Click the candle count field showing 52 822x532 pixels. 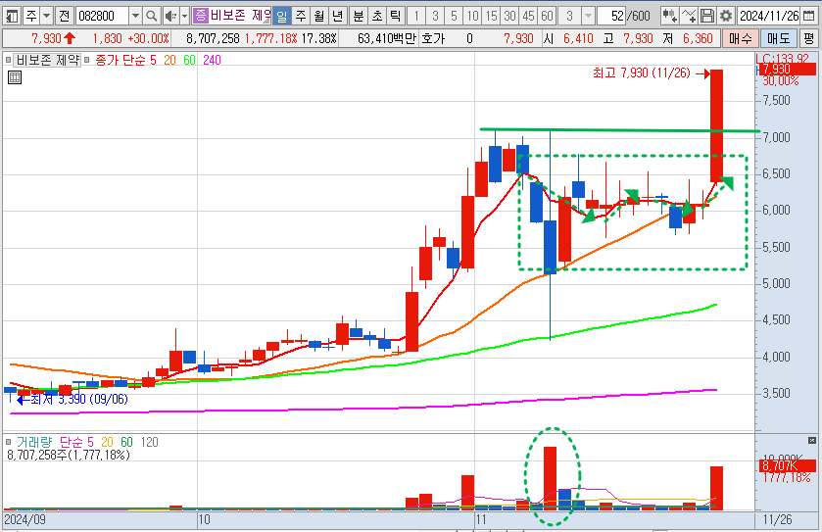611,17
